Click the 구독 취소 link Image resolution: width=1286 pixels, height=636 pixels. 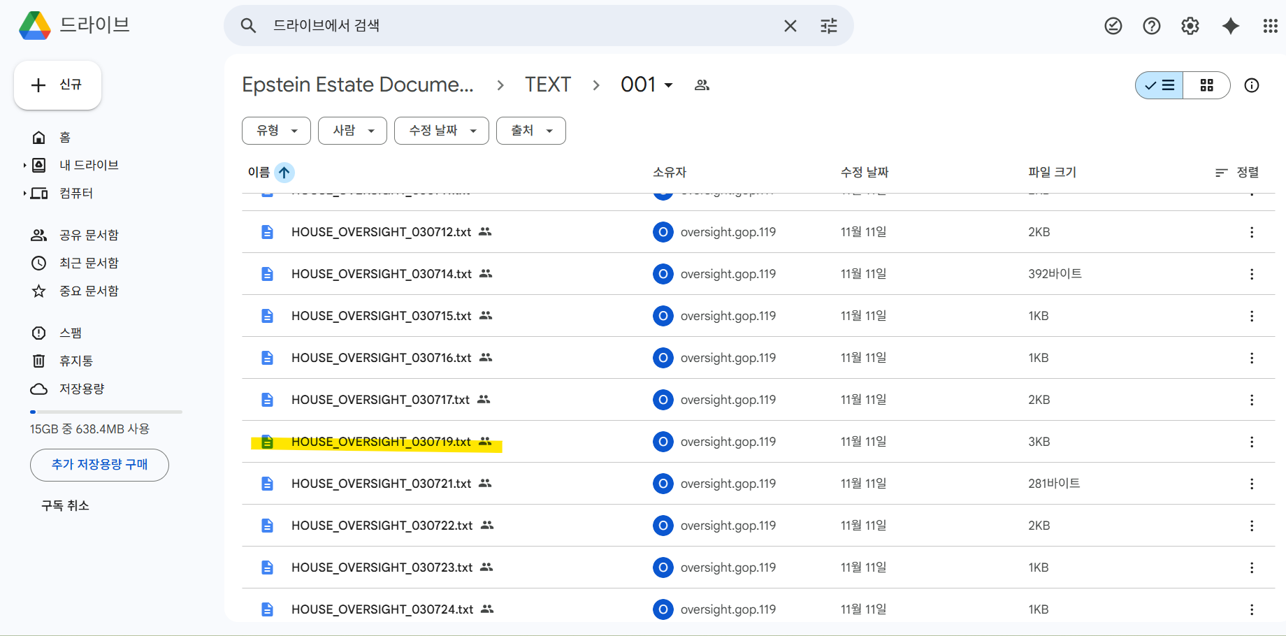[x=65, y=505]
